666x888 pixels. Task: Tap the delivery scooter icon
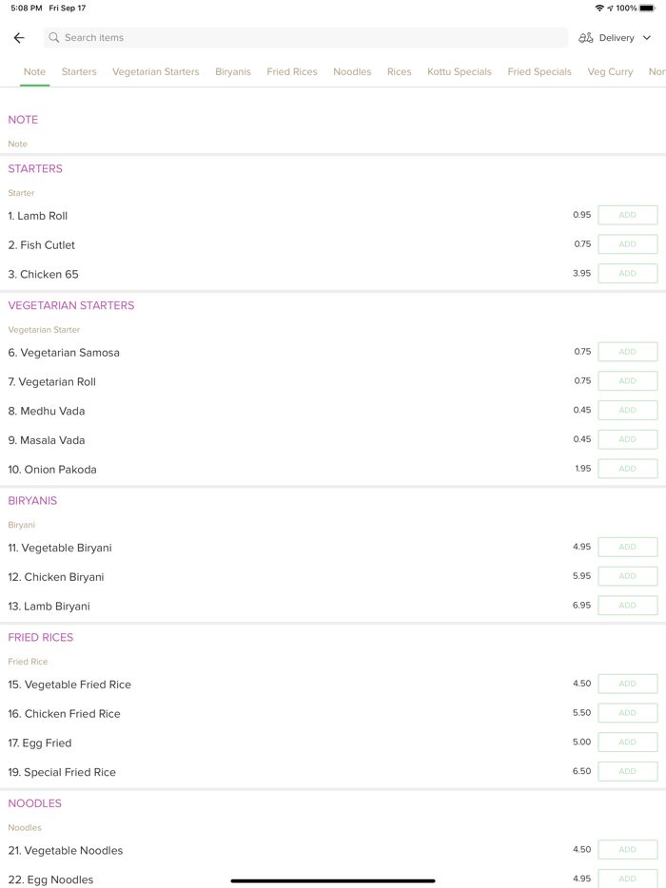tap(586, 38)
